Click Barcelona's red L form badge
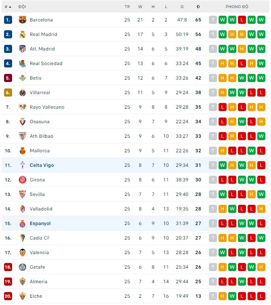271x305 pixels. pos(242,20)
